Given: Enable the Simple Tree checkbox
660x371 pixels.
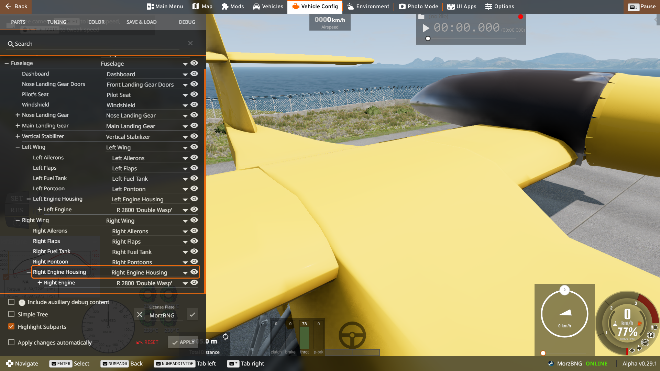Looking at the screenshot, I should (11, 314).
